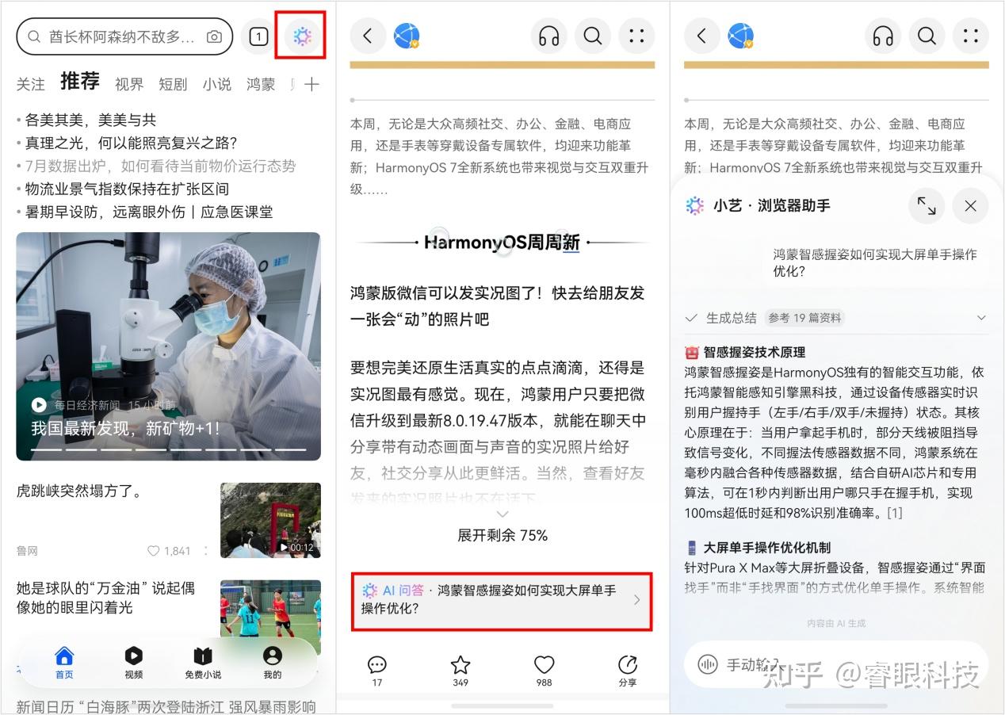Open the 视频 video tab in bottom bar
Screen dimensions: 1005x715
(134, 663)
